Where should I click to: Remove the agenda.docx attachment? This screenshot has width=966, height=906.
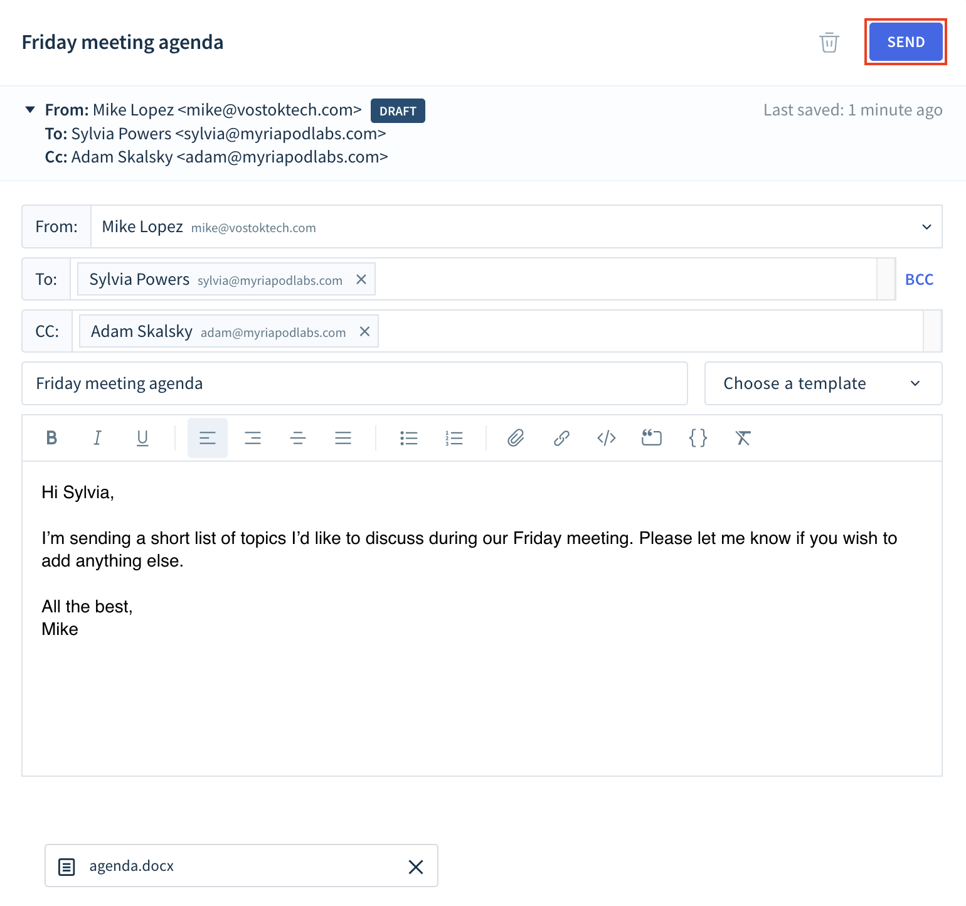416,866
